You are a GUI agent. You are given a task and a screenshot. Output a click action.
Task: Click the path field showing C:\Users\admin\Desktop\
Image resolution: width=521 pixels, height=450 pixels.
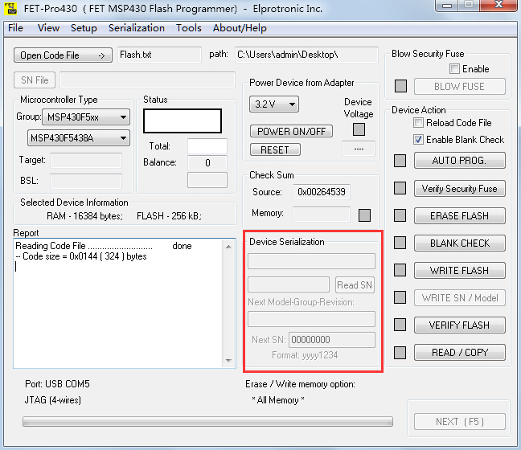(x=306, y=55)
